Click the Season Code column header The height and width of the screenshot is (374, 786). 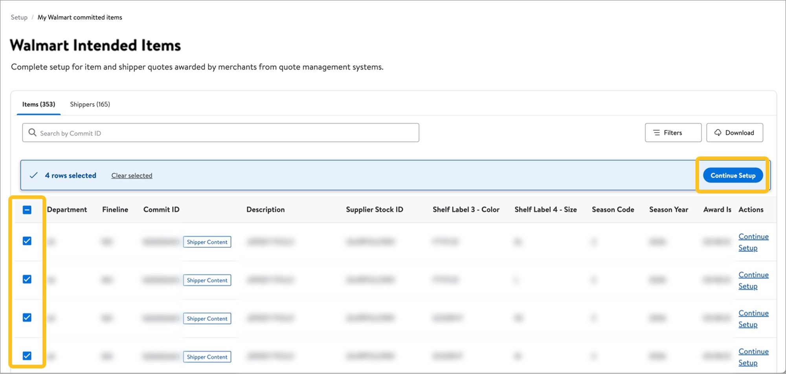(613, 210)
